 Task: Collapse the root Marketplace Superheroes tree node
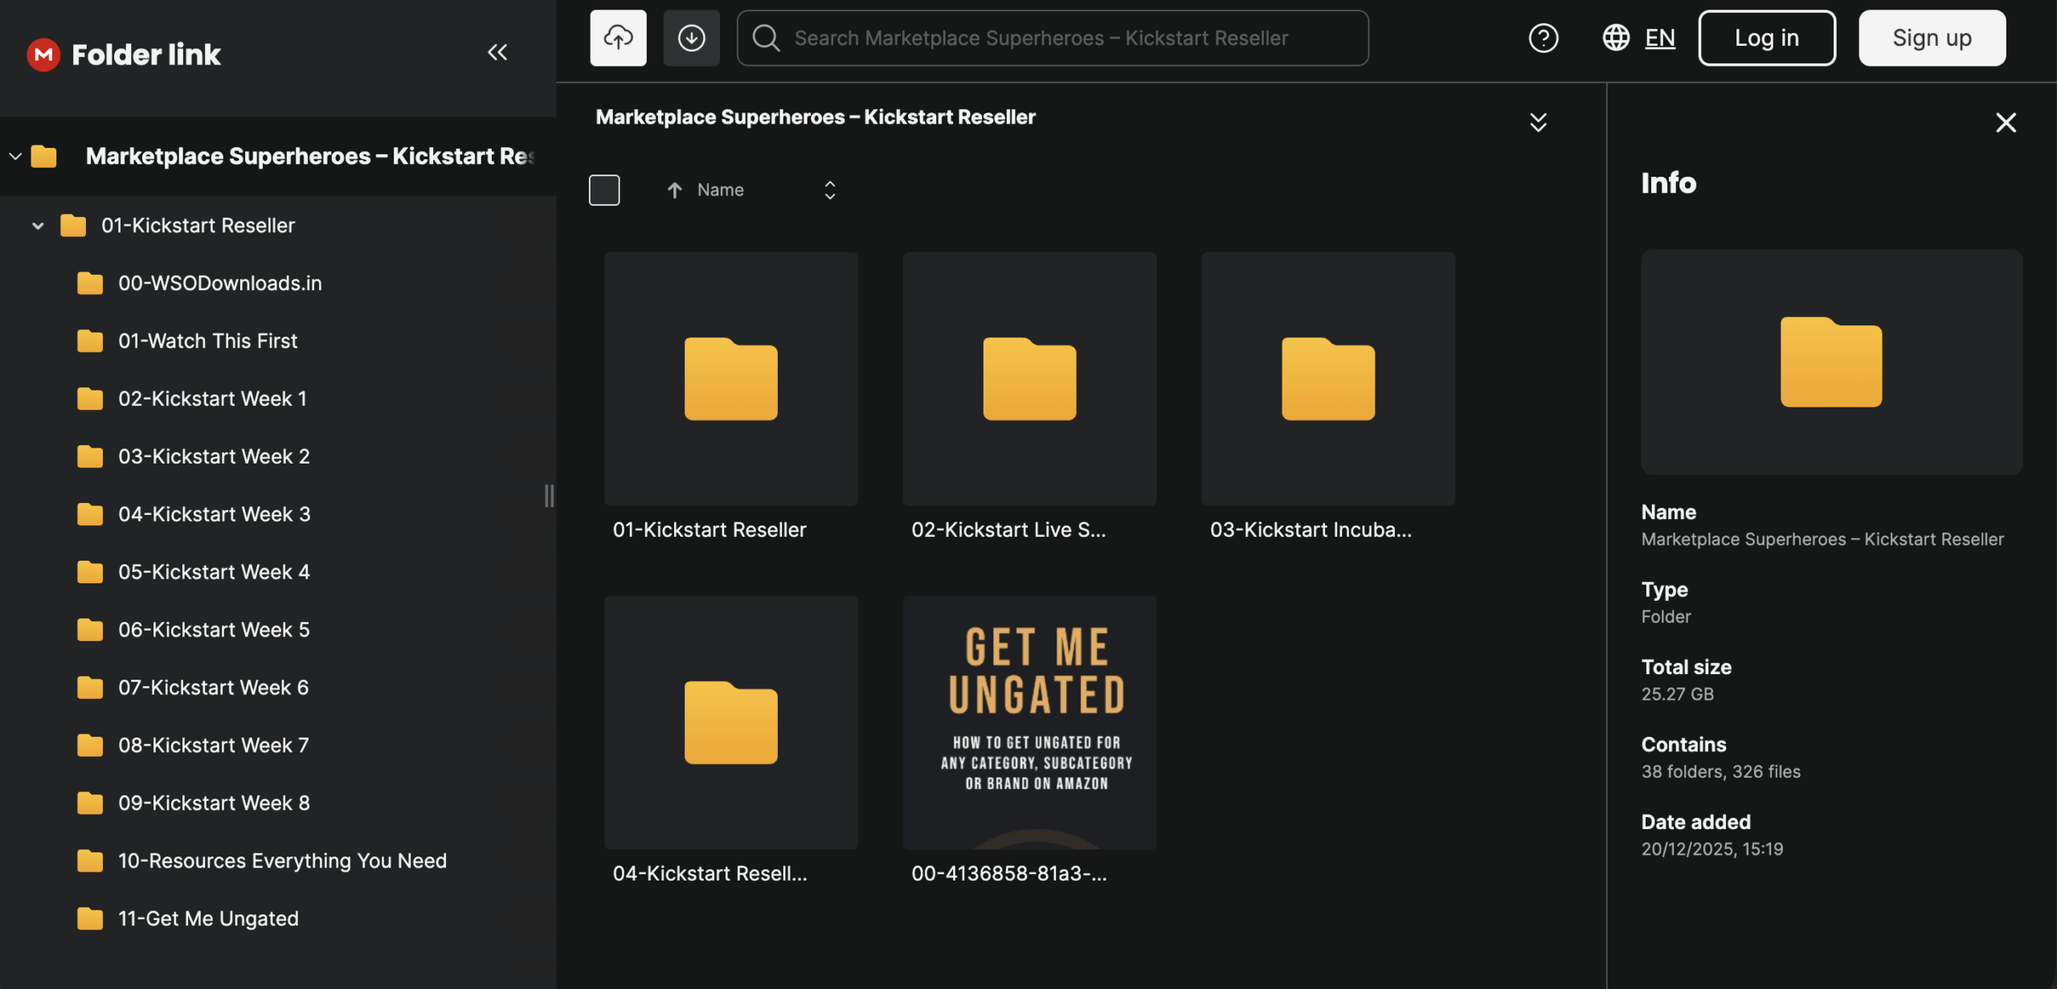pyautogui.click(x=15, y=156)
